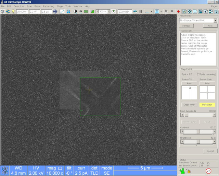Screen dimensions: 219x176
Task: Toggle the Modulator button off
Action: (207, 105)
